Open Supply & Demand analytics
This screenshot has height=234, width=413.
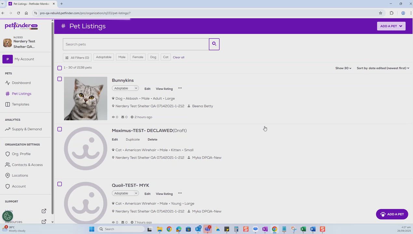pyautogui.click(x=27, y=129)
